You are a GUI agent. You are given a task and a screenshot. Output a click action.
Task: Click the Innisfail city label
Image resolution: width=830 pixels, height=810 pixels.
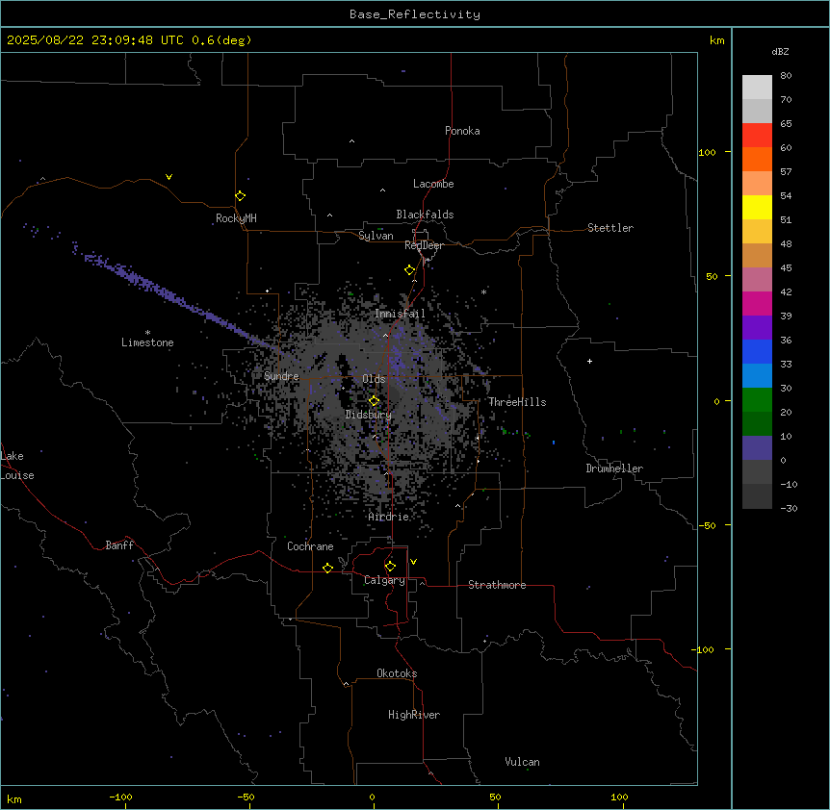[x=400, y=314]
